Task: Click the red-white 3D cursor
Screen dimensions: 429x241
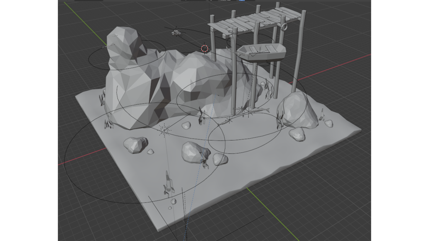Action: click(204, 49)
